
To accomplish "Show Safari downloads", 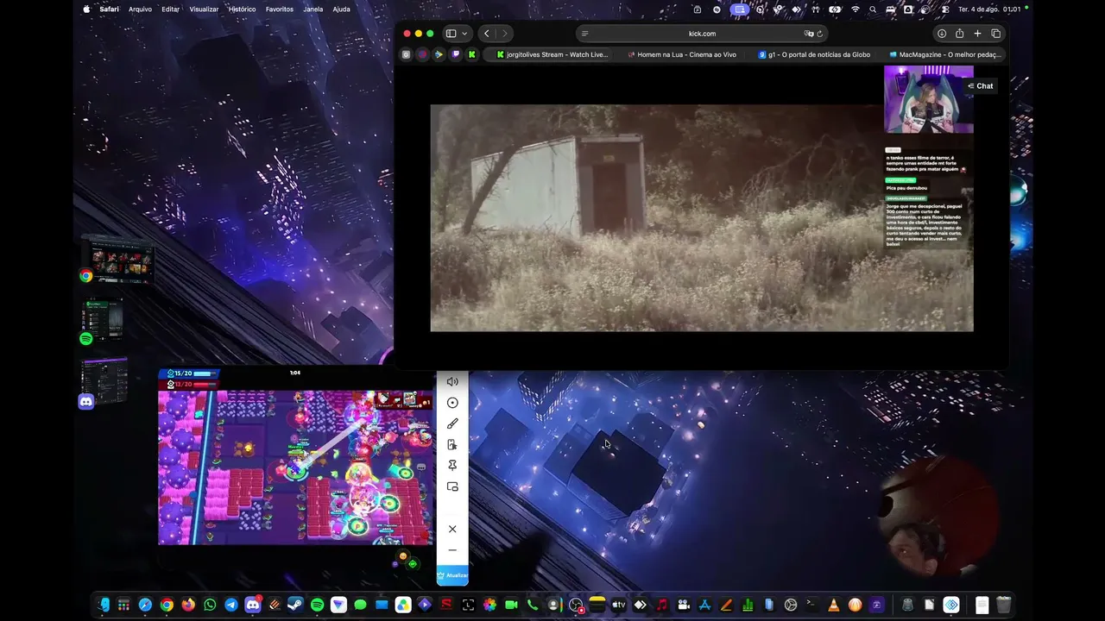I will [x=942, y=34].
